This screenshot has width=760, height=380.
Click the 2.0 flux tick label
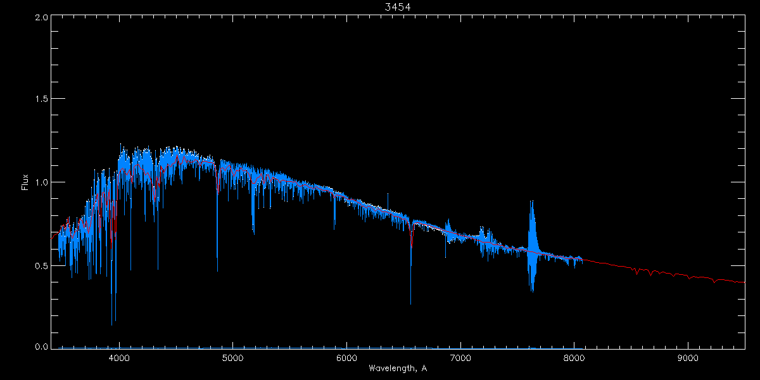pos(41,18)
